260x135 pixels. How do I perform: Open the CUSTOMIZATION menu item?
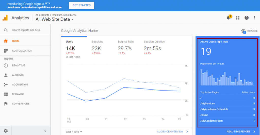(x=25, y=51)
